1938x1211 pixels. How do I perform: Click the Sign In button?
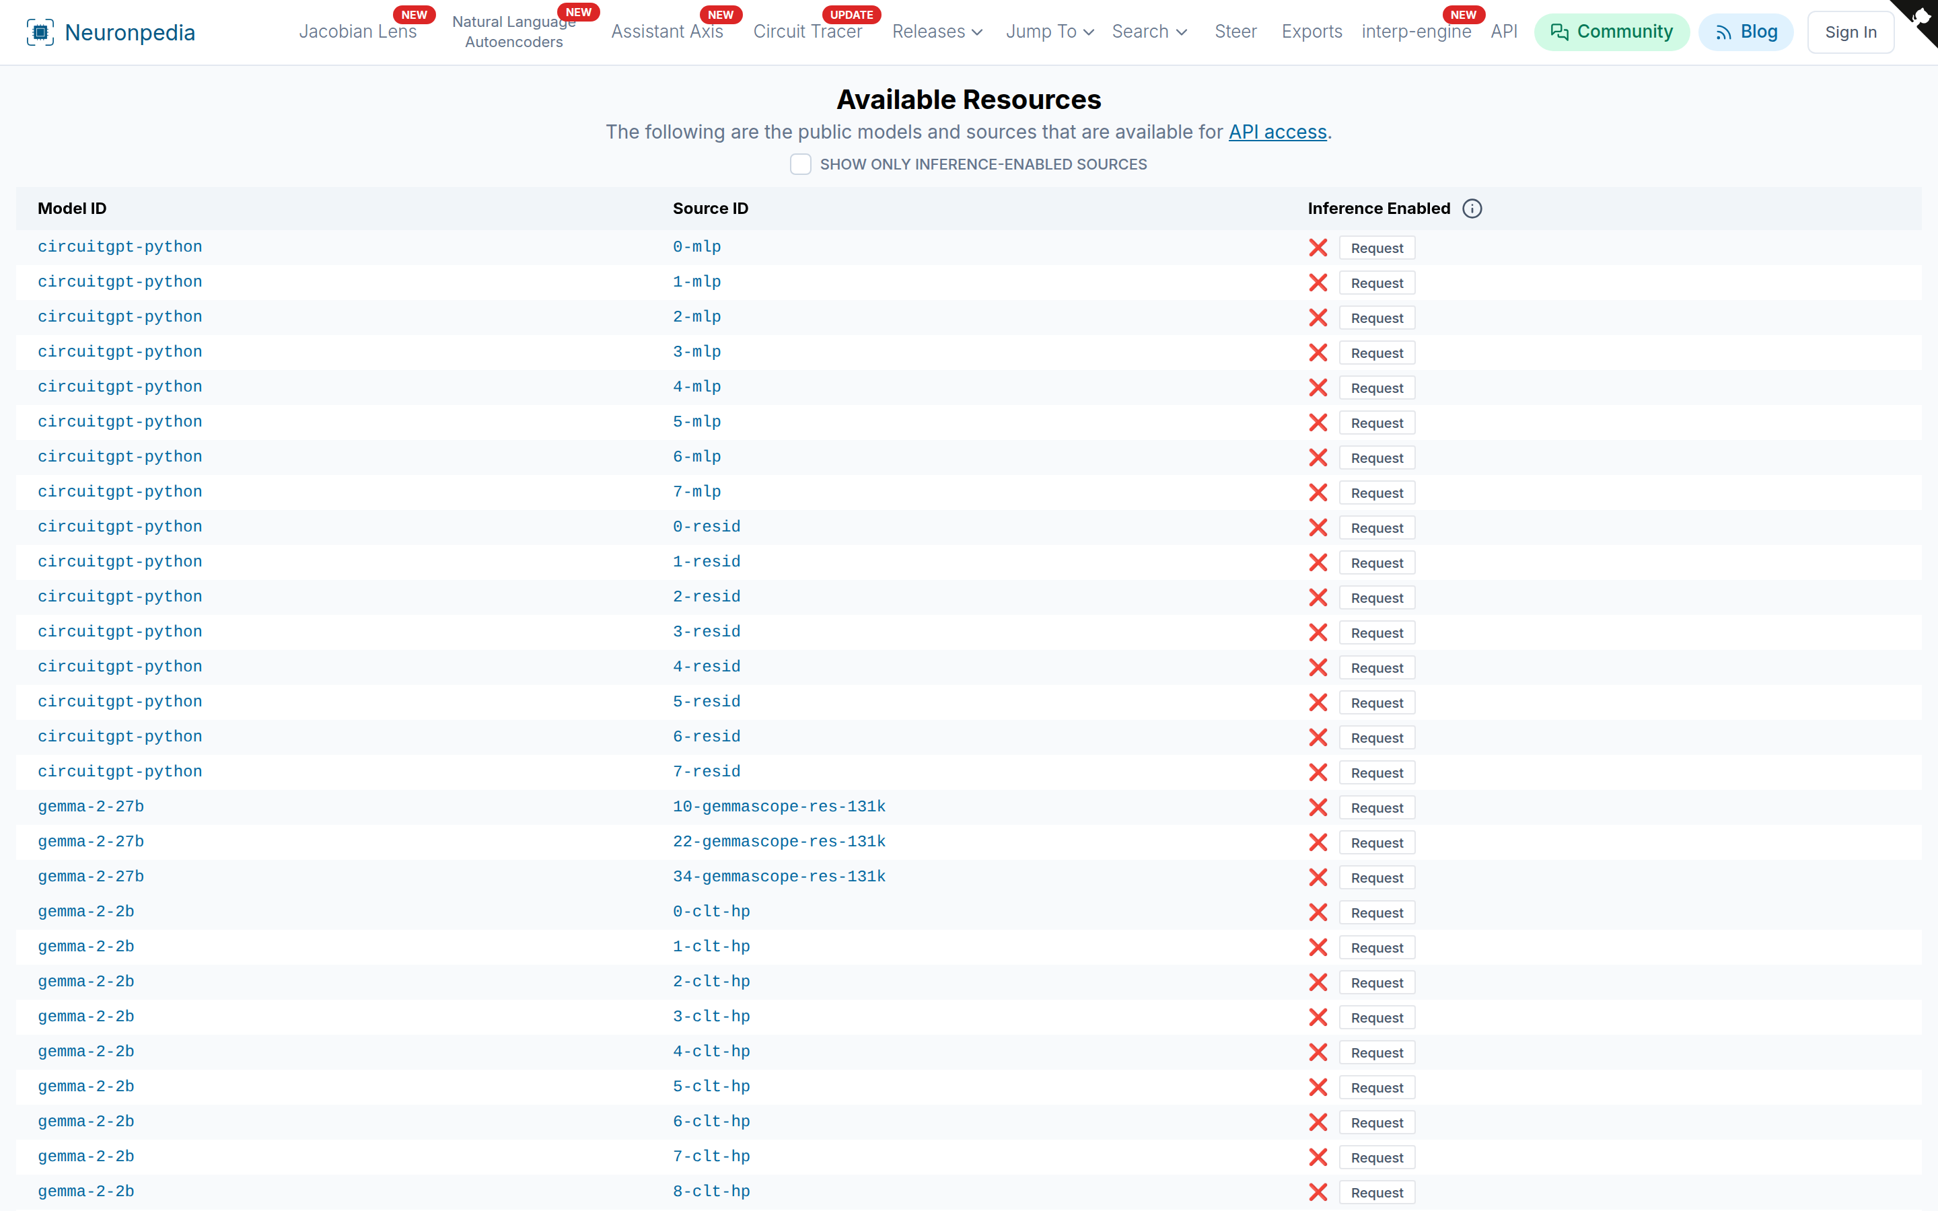tap(1850, 32)
